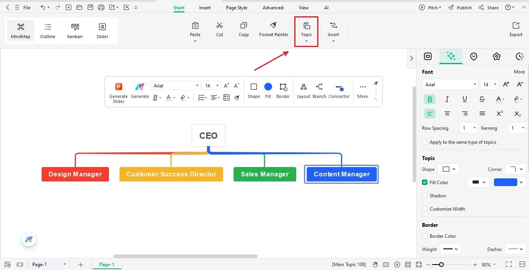This screenshot has width=529, height=270.
Task: Select the CEO topic node
Action: tap(208, 135)
